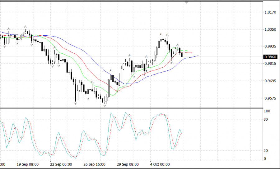Click the divider between price chart and stochastic pane
Viewport: 280px width, 169px height.
click(131, 108)
